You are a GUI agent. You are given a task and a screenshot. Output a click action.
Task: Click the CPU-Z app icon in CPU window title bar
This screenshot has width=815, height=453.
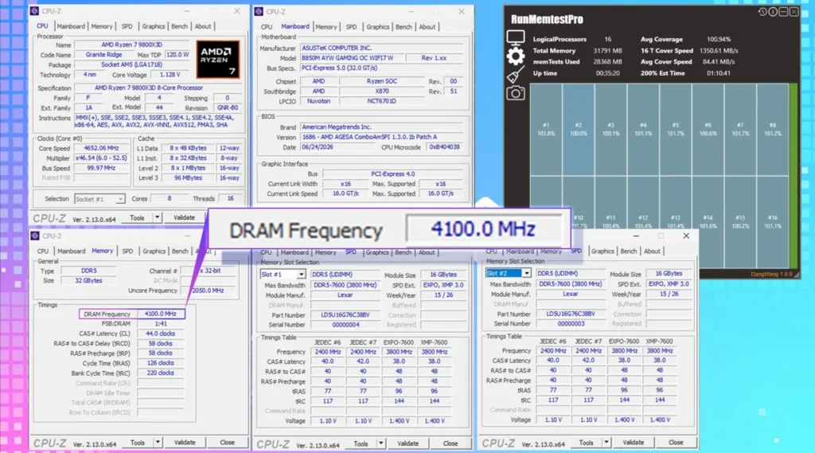[34, 11]
